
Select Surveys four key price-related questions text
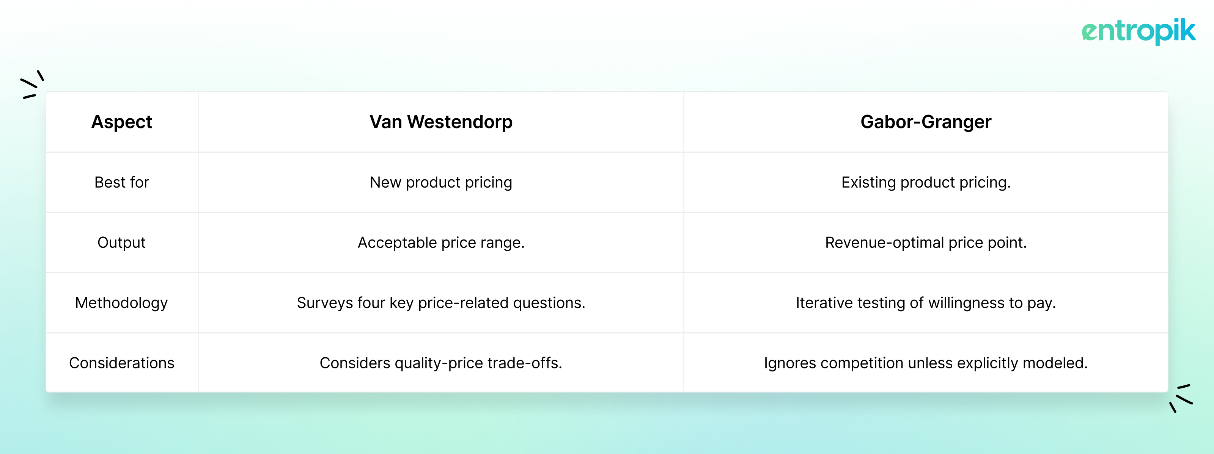(x=441, y=303)
